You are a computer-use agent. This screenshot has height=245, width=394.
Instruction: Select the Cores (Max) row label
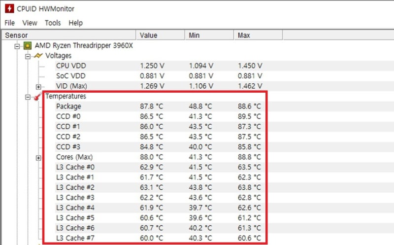[x=74, y=157]
